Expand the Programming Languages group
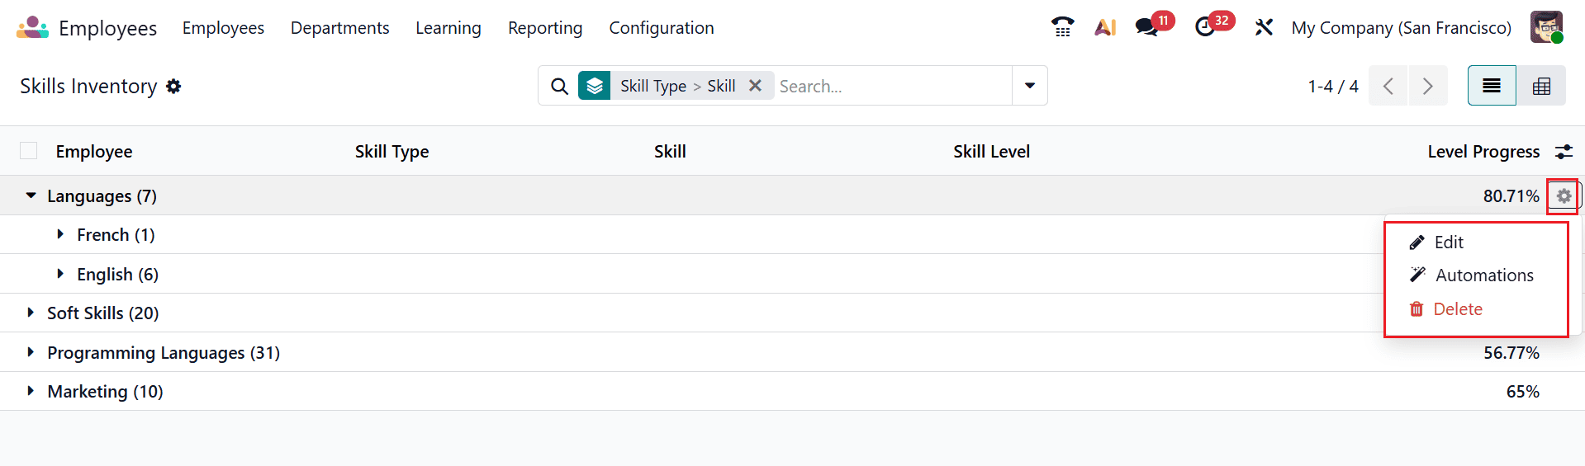Image resolution: width=1585 pixels, height=466 pixels. 31,352
